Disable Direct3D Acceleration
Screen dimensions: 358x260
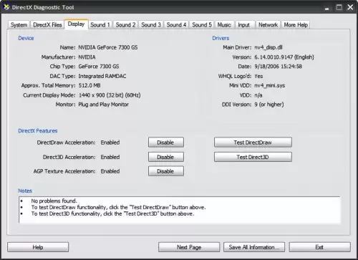coord(166,157)
